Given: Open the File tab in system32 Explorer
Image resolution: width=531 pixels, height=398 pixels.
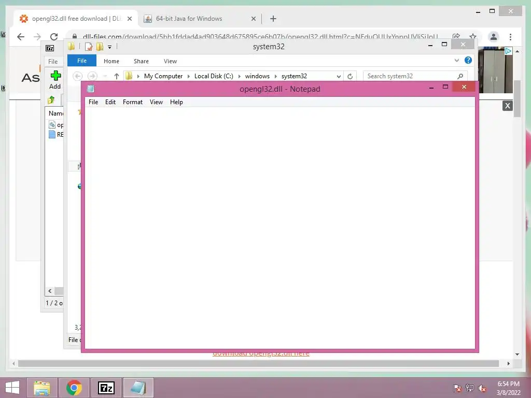Looking at the screenshot, I should (81, 61).
